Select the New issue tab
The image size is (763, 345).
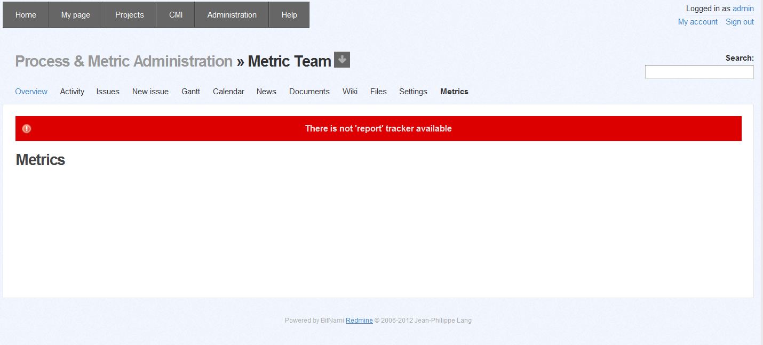pyautogui.click(x=150, y=92)
